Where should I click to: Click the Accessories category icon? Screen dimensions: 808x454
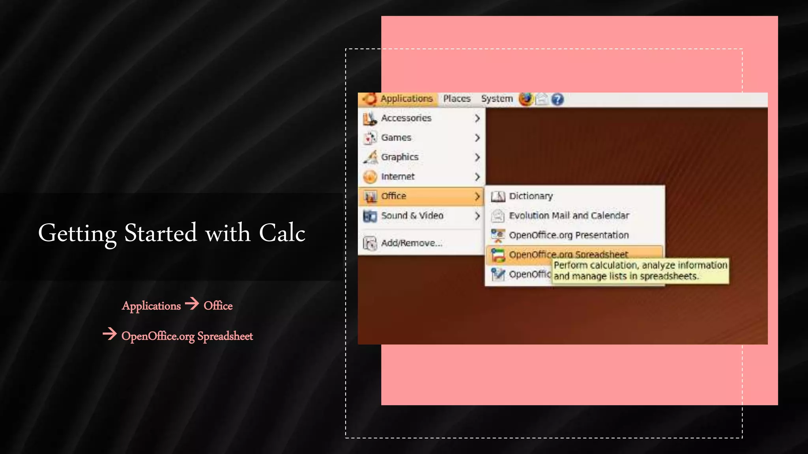click(x=370, y=118)
